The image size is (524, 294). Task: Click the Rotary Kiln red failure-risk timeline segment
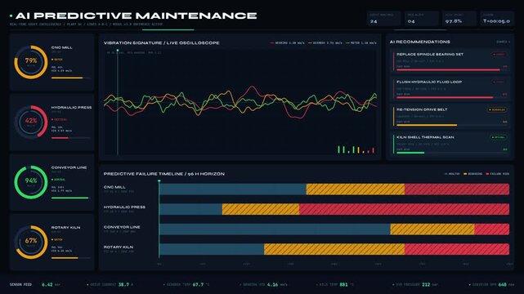click(x=457, y=249)
